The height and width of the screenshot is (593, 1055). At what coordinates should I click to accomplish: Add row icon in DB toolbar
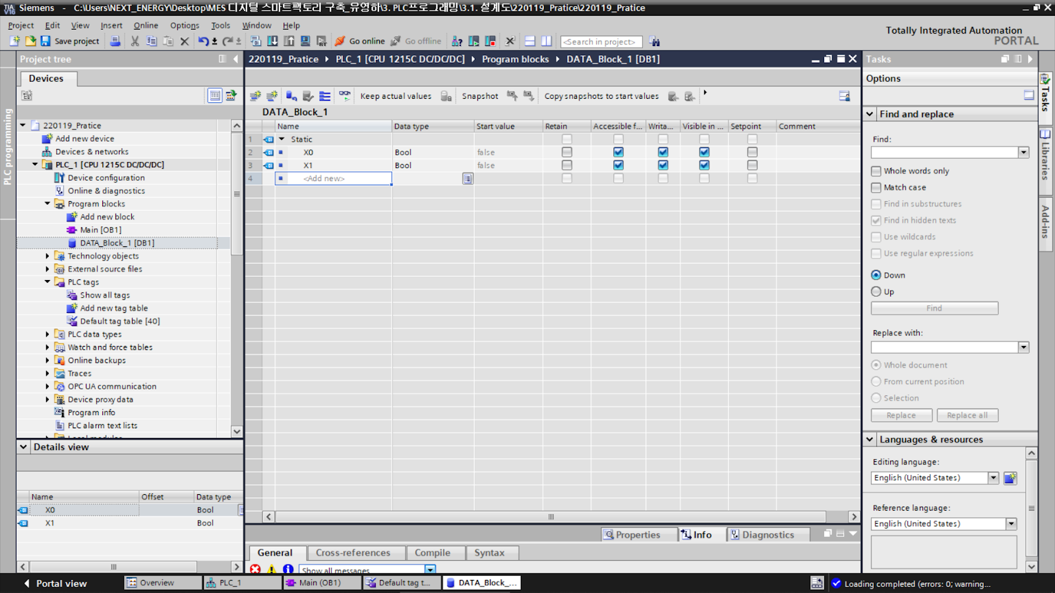(x=272, y=96)
